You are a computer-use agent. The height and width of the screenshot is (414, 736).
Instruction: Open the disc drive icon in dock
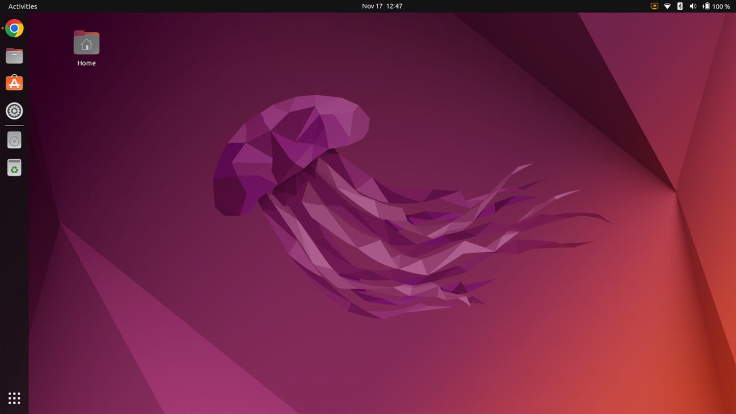[14, 140]
